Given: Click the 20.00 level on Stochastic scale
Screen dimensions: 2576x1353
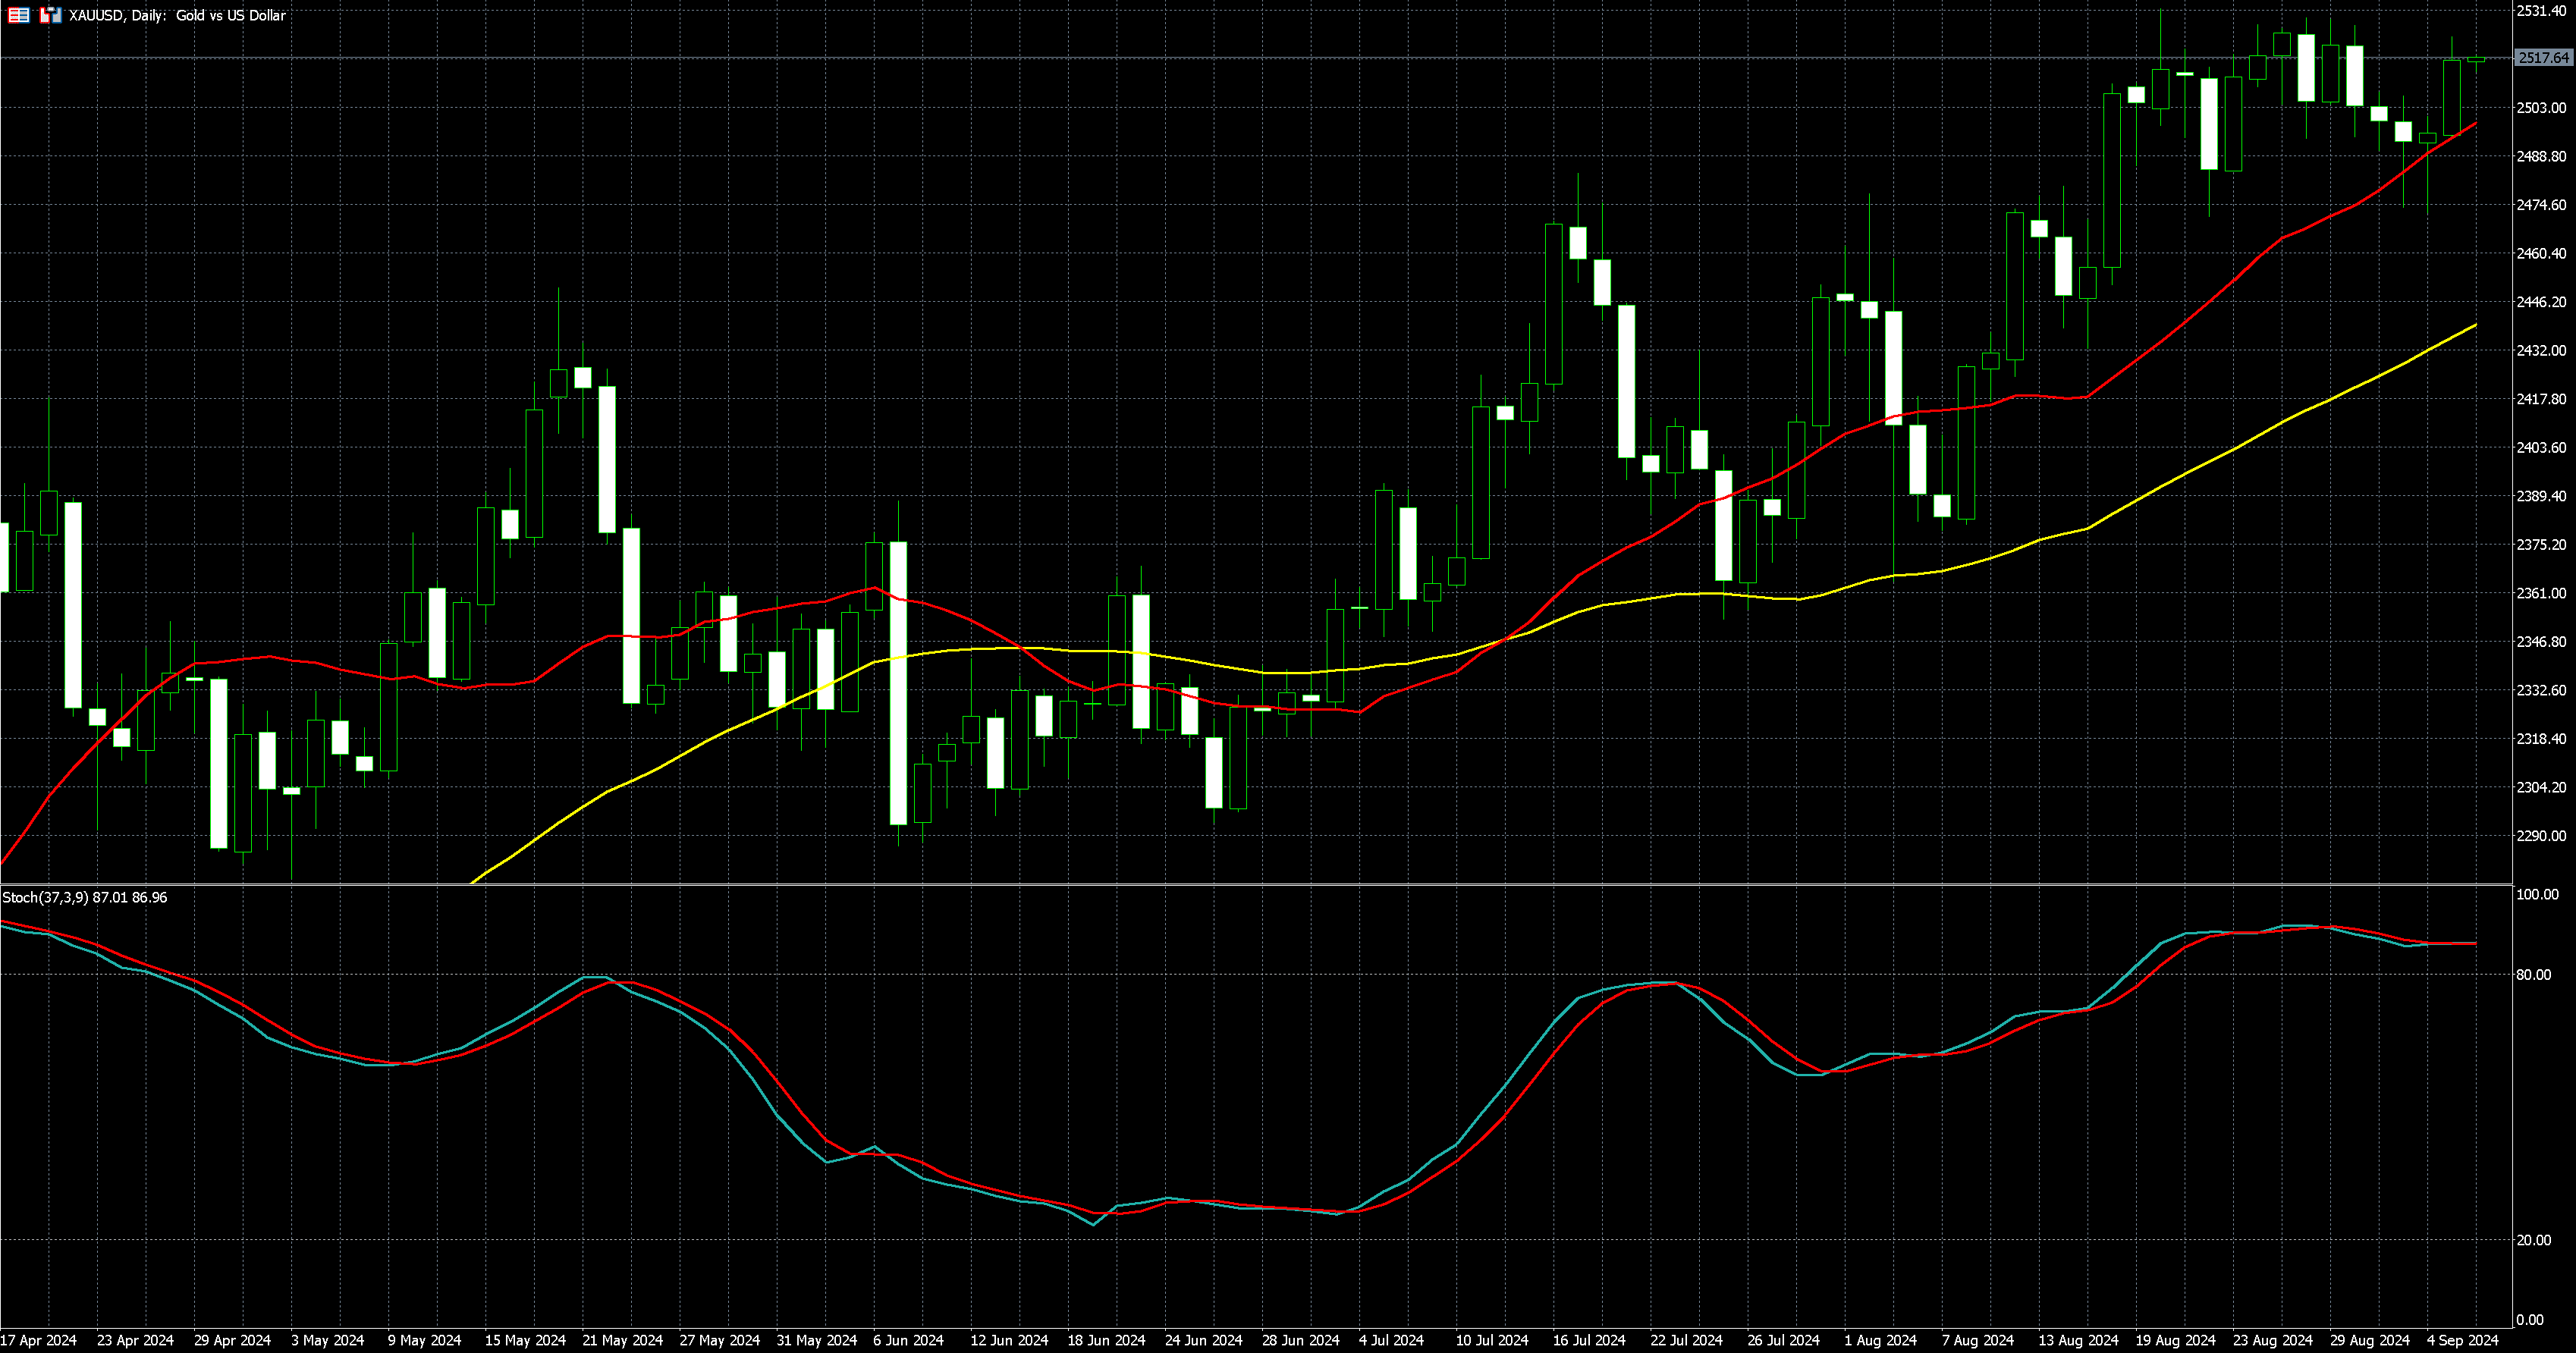Looking at the screenshot, I should [x=2535, y=1240].
